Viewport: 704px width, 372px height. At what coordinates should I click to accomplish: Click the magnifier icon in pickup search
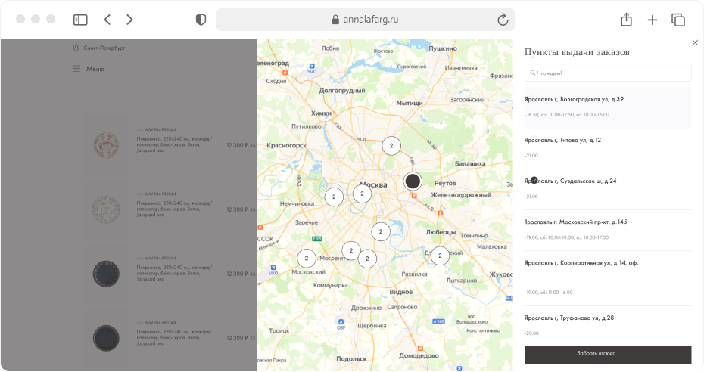point(532,73)
